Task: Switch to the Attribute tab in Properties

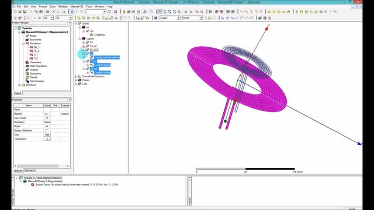Action: 18,170
